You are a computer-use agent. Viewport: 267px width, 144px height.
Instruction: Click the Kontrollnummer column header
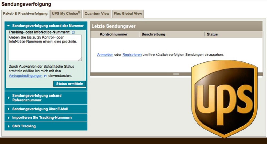(x=113, y=34)
